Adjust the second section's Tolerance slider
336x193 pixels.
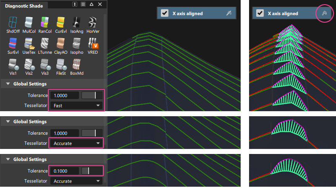click(92, 133)
